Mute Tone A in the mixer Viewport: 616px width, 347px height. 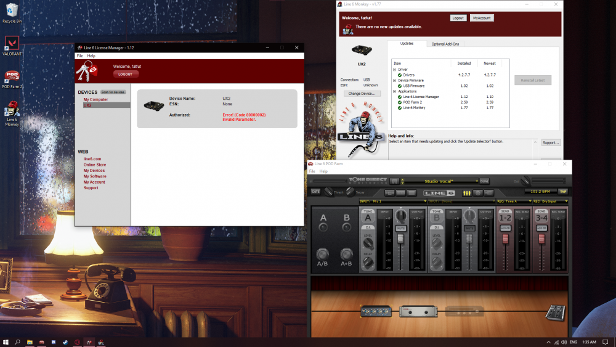pos(401,228)
